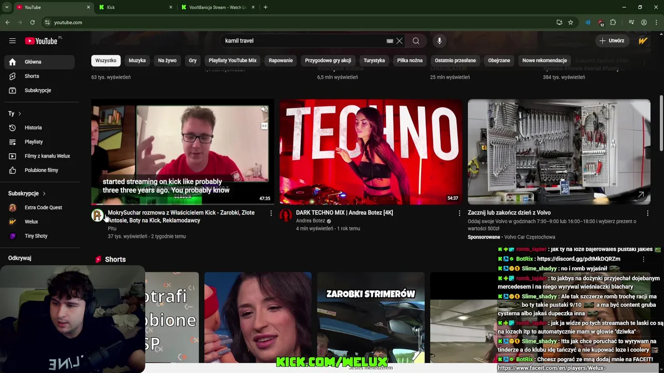Open DARK TECHNO MIX video title

click(344, 213)
